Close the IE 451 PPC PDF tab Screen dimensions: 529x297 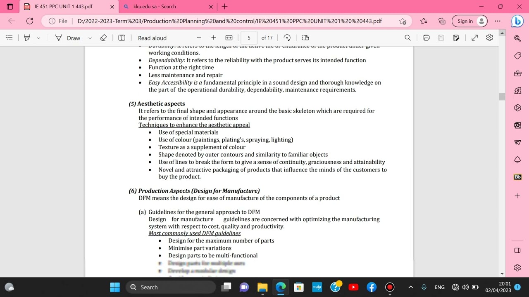click(112, 7)
